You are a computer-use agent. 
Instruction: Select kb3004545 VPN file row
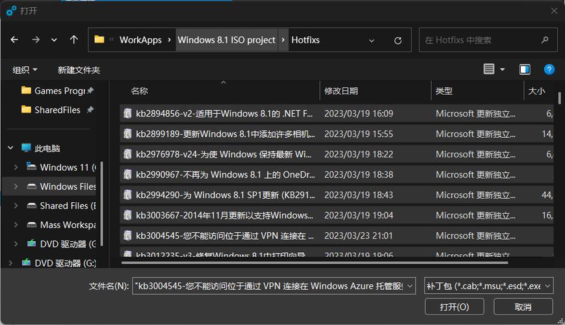point(337,236)
